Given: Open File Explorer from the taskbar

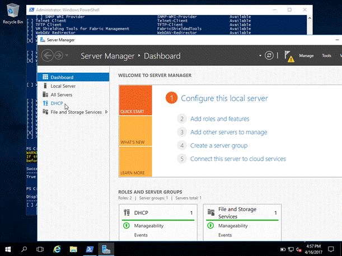Looking at the screenshot, I should [x=73, y=249].
